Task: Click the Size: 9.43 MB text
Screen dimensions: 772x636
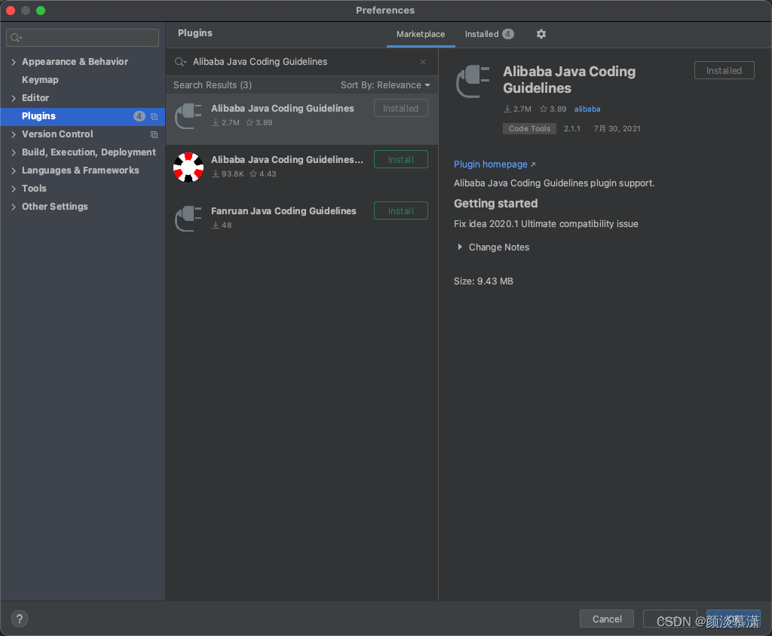Action: coord(483,281)
